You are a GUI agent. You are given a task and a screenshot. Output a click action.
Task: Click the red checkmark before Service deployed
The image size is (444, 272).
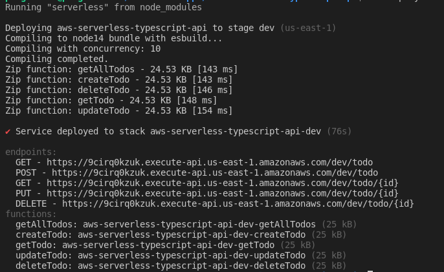[8, 131]
